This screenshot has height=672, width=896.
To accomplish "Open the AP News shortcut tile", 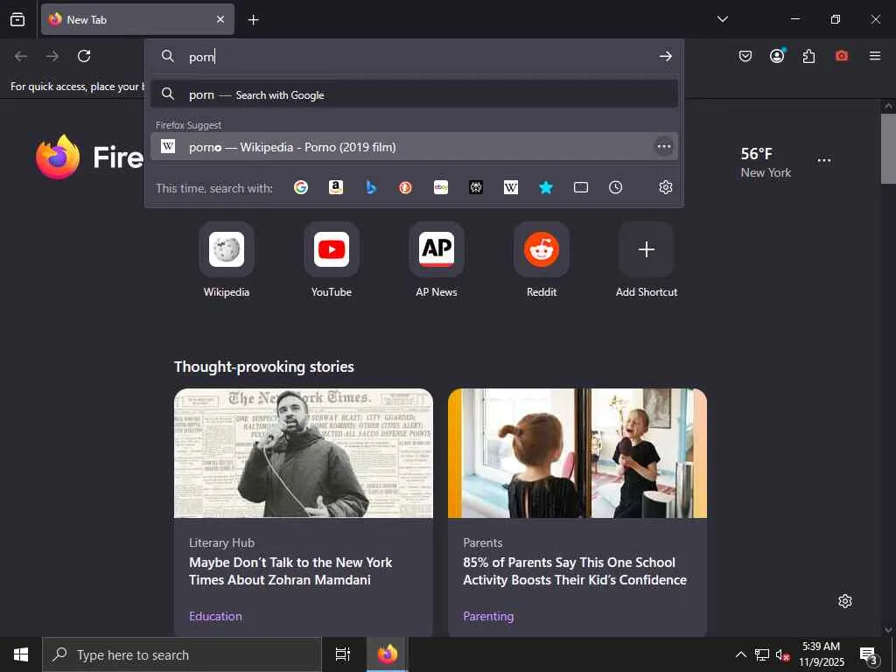I will (x=437, y=260).
